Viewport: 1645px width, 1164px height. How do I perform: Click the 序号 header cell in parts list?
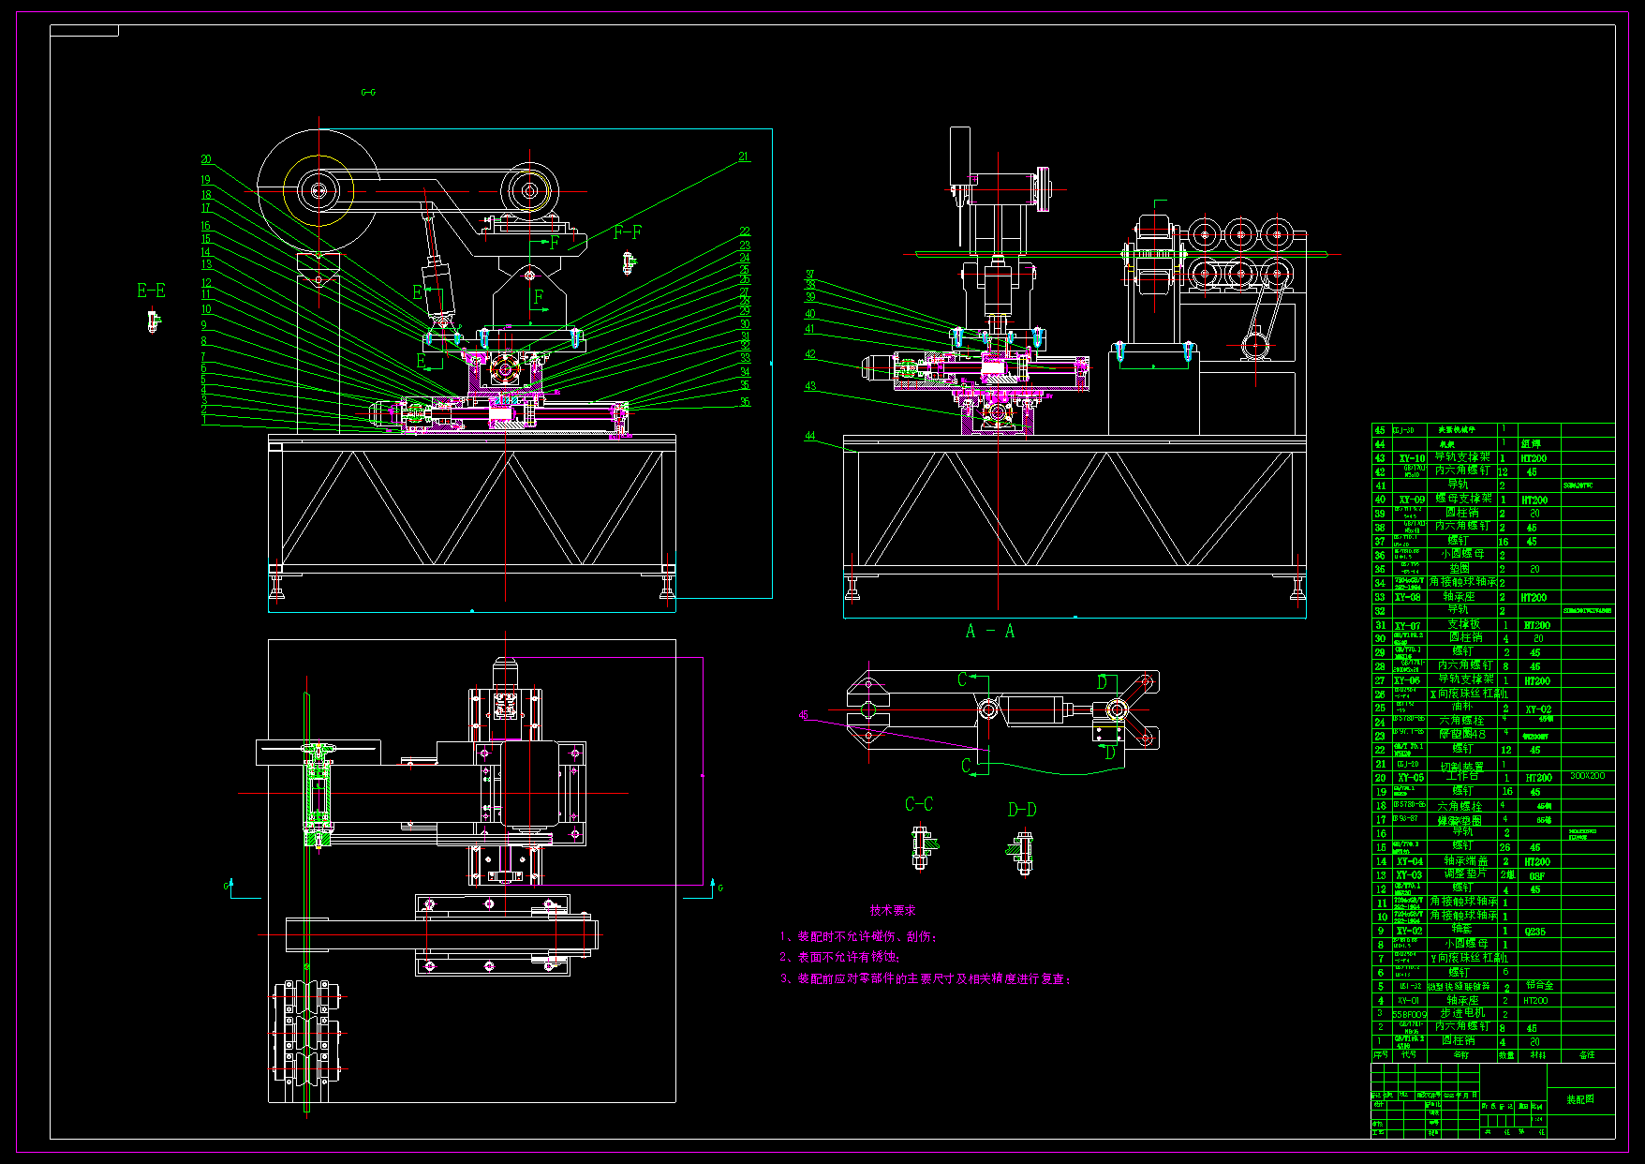1380,1055
